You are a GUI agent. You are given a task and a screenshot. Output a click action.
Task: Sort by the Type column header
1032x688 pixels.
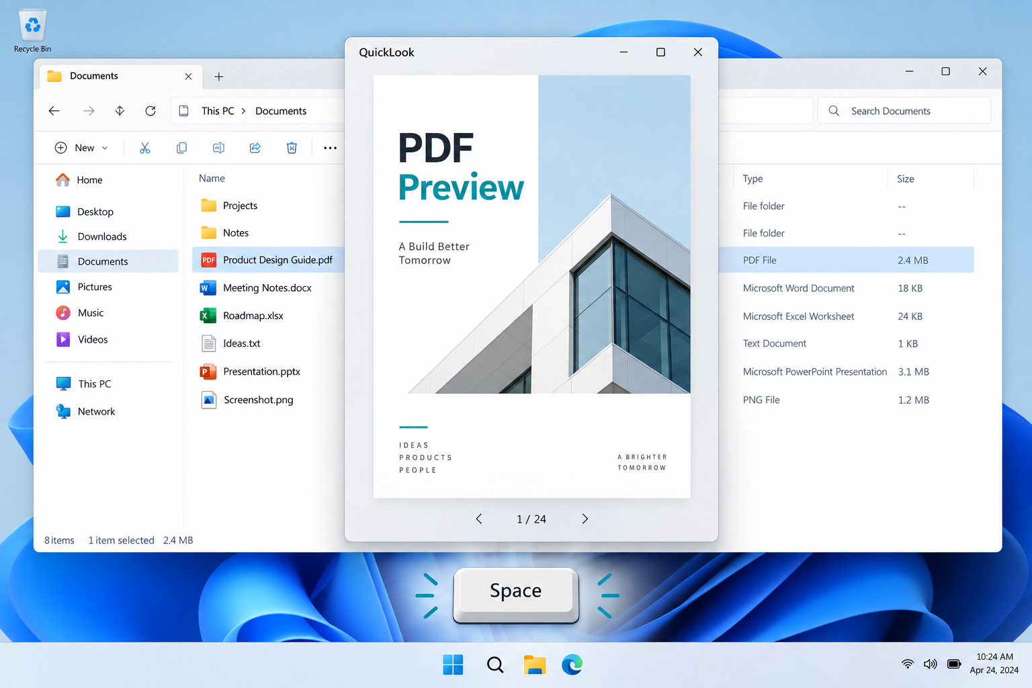click(752, 179)
